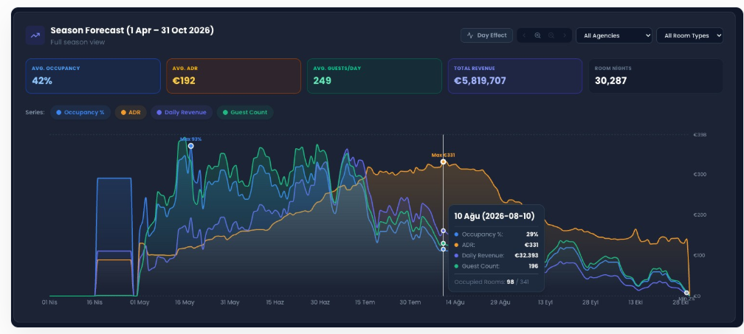Click the 15 Tem axis label

(x=365, y=302)
